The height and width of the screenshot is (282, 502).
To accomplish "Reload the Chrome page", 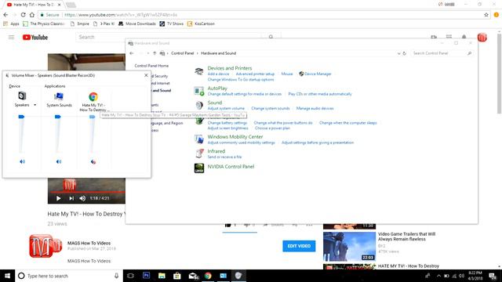I will point(23,15).
